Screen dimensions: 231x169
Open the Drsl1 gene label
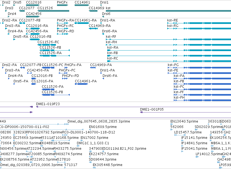click(104, 2)
